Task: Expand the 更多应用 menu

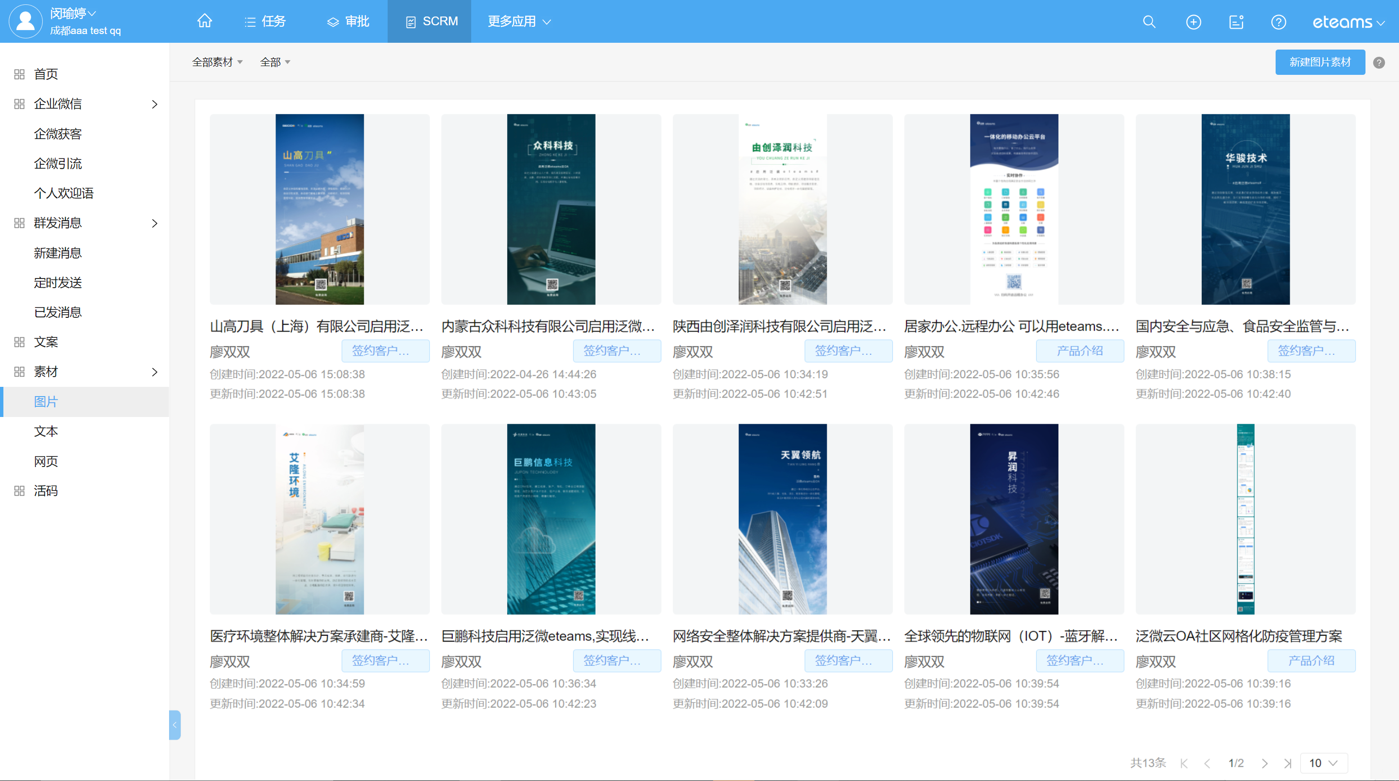Action: [x=519, y=21]
